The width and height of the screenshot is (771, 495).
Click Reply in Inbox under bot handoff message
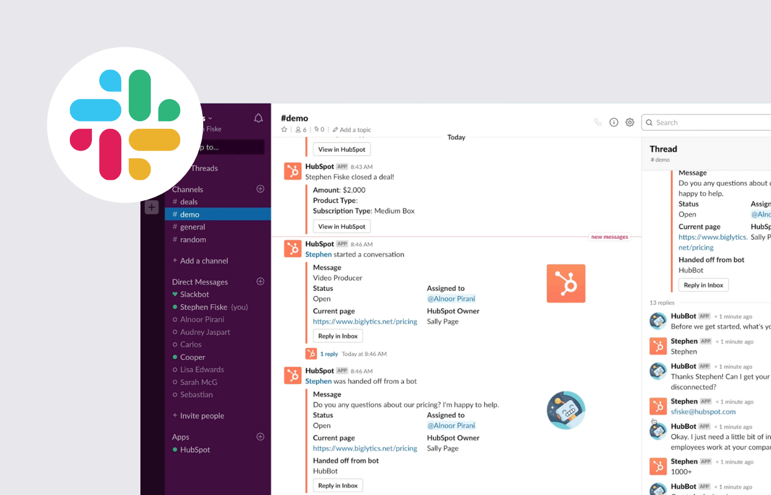pyautogui.click(x=338, y=486)
